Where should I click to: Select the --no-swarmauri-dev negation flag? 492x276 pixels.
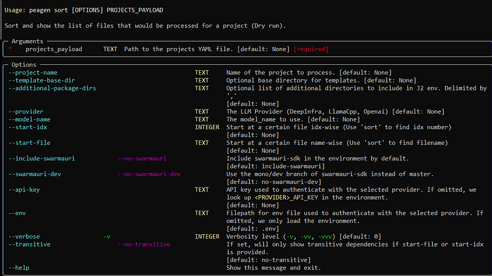pyautogui.click(x=150, y=174)
